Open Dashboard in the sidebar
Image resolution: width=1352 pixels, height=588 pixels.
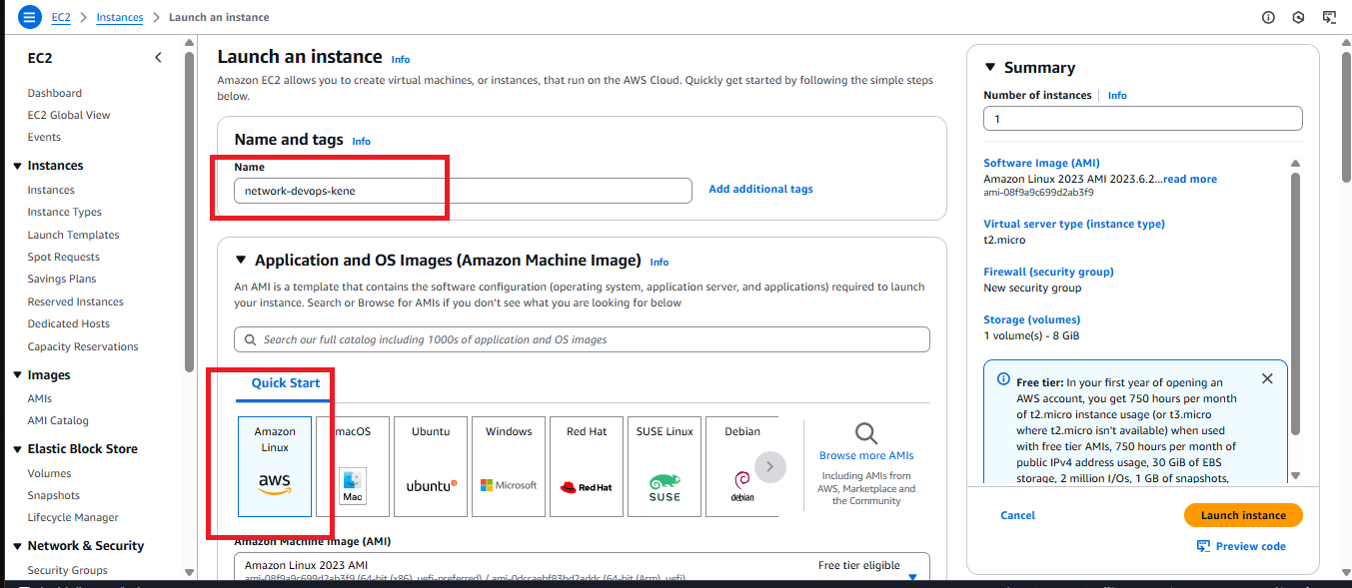(55, 93)
